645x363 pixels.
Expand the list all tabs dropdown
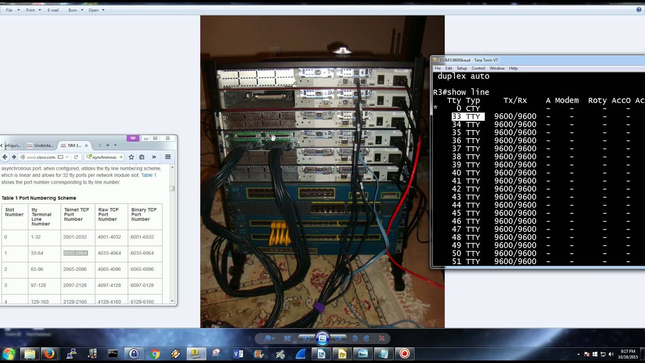tap(115, 145)
